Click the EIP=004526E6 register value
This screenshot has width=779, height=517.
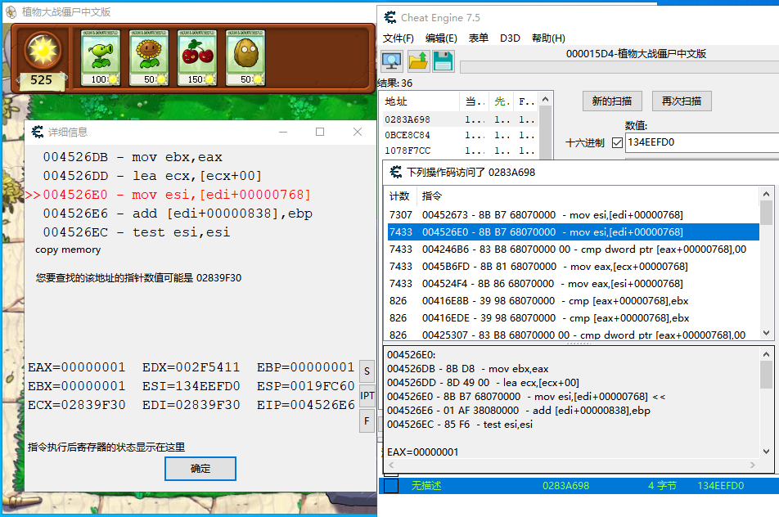pos(305,405)
